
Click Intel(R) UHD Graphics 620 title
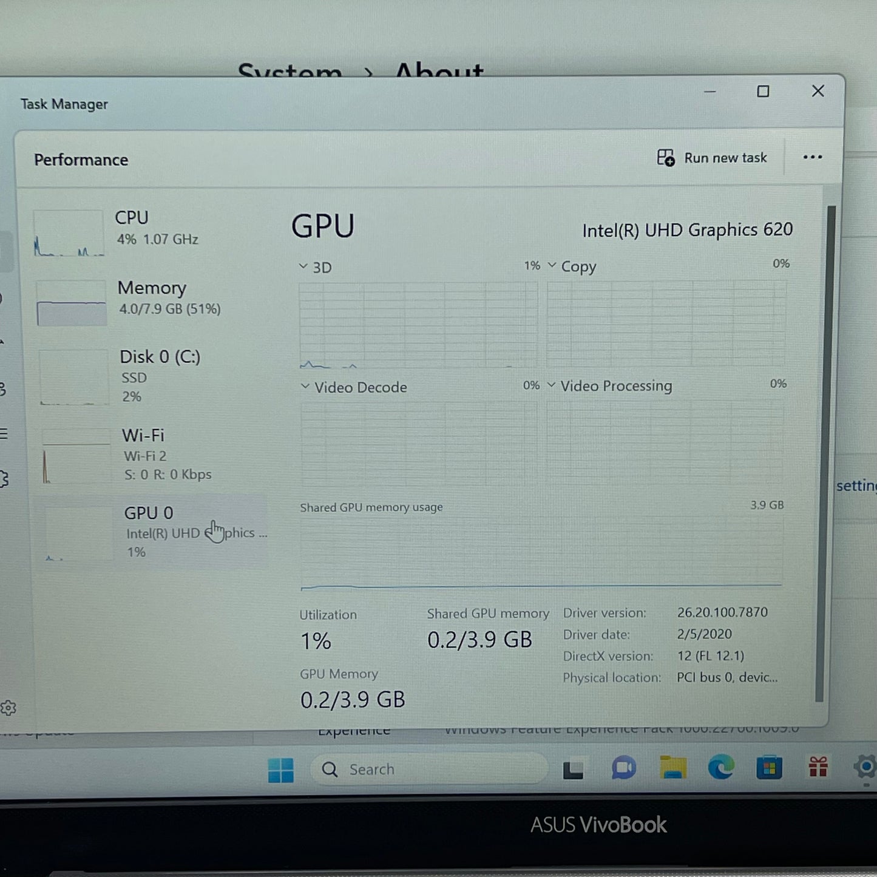(x=687, y=230)
